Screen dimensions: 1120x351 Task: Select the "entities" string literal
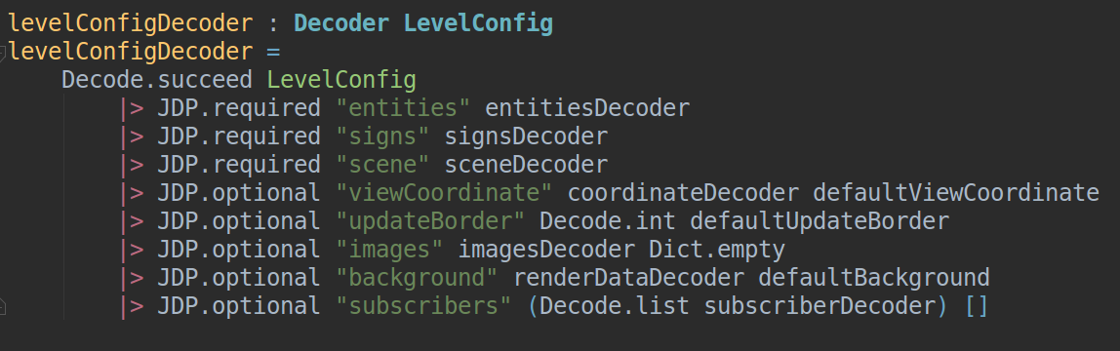pos(404,107)
